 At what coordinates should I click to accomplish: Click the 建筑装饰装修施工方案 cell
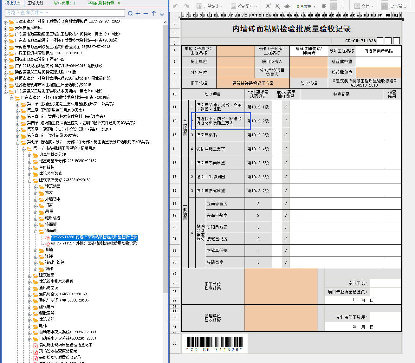click(253, 83)
